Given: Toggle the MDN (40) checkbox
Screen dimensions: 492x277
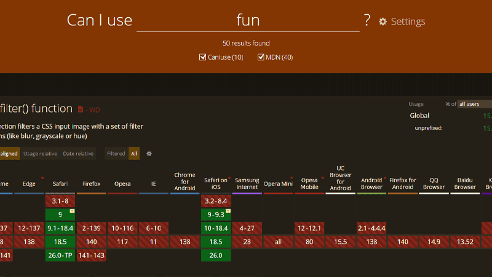Looking at the screenshot, I should click(261, 57).
